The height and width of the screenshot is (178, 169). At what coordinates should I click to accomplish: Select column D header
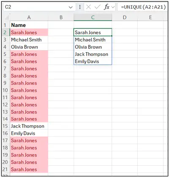125,18
